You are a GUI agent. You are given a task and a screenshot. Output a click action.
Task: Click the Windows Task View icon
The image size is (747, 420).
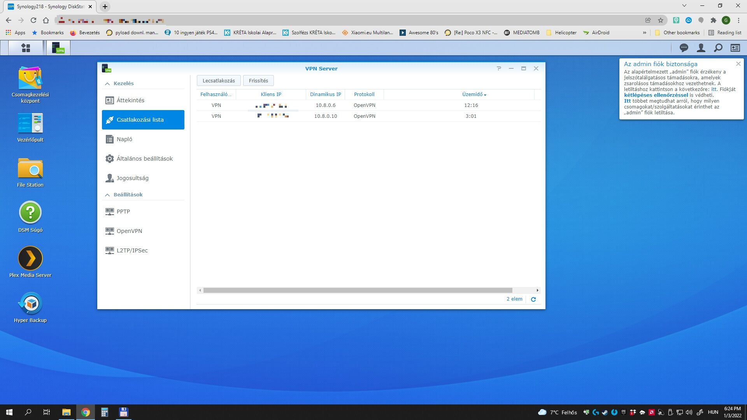(46, 412)
